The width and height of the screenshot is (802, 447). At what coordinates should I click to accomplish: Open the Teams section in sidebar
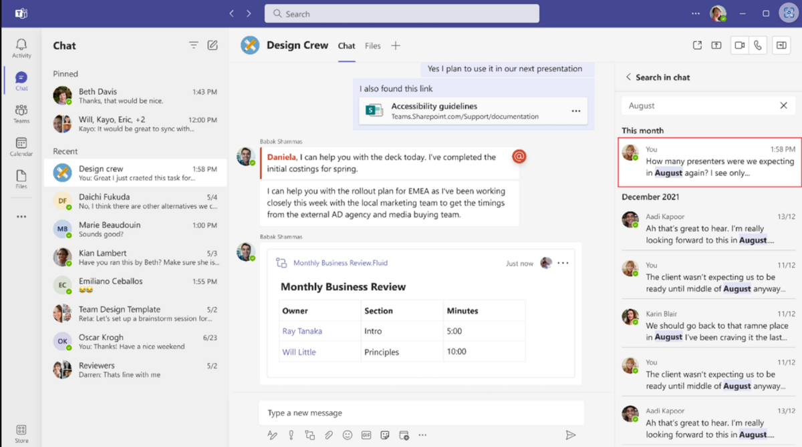pos(21,113)
